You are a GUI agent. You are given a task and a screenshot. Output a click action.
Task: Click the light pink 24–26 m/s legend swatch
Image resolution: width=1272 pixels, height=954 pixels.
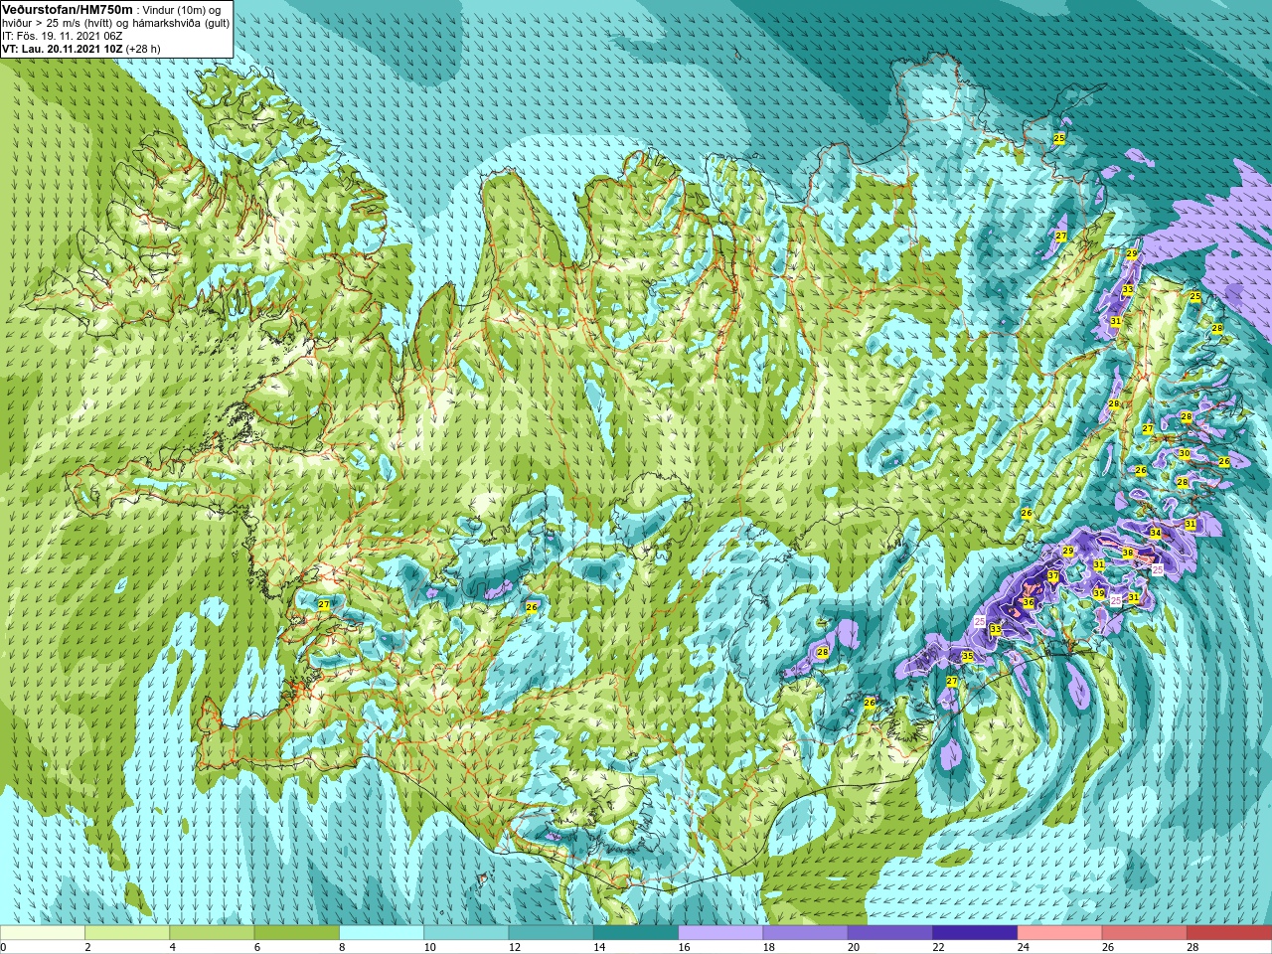click(x=1059, y=933)
